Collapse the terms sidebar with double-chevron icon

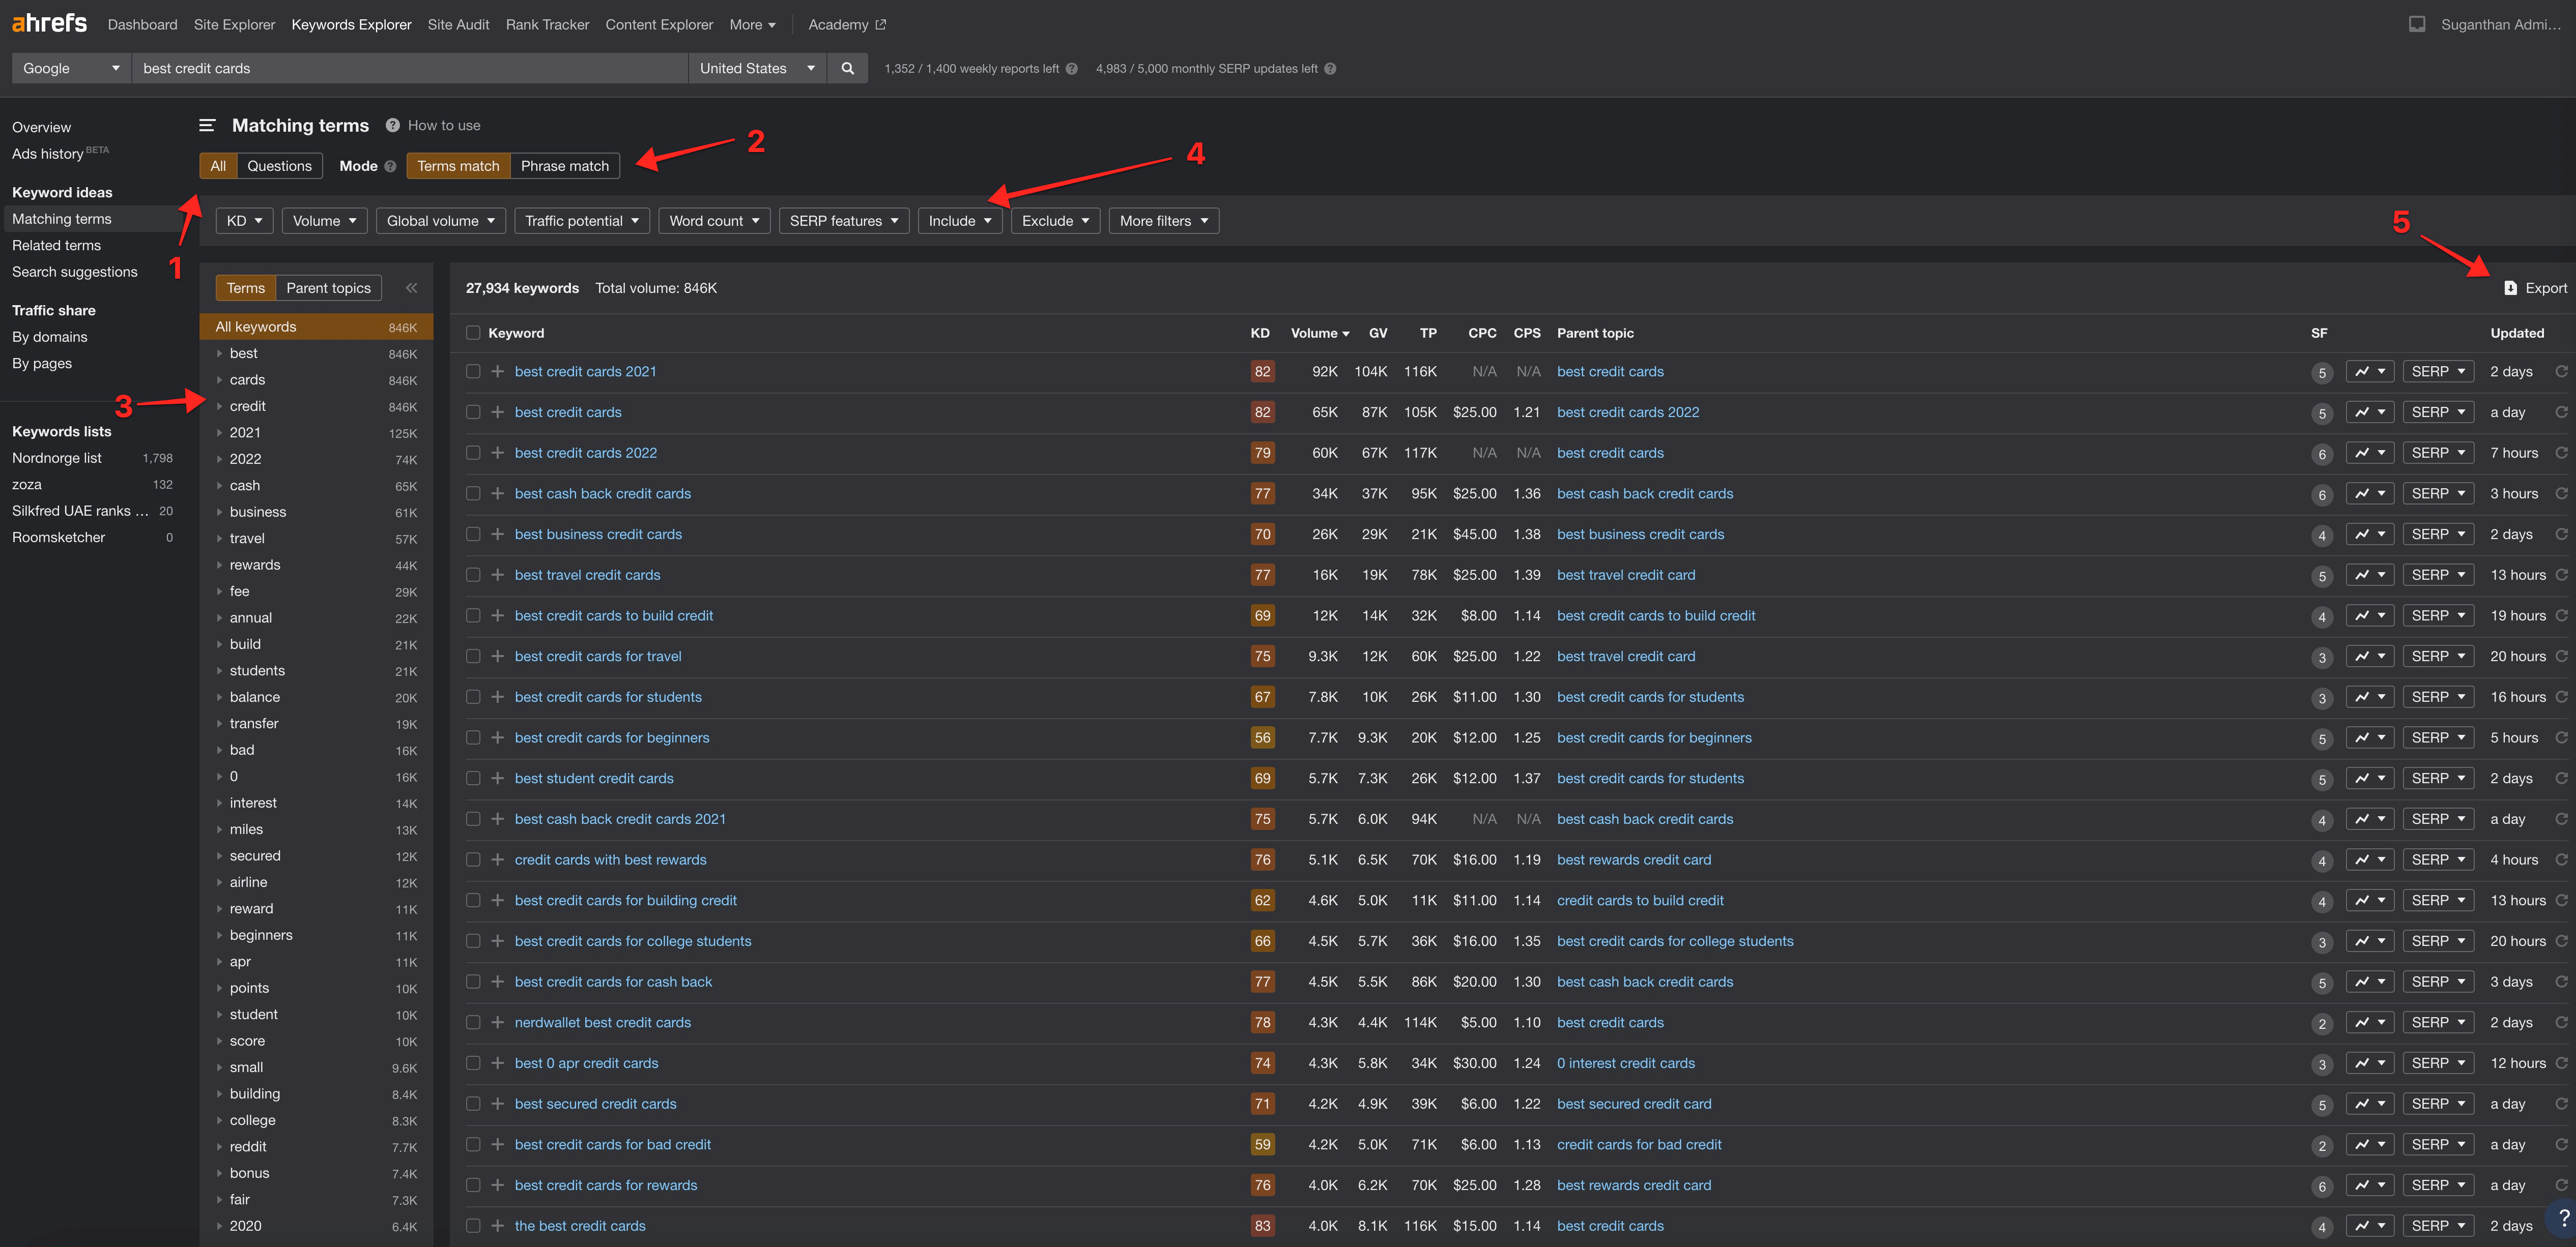[411, 288]
